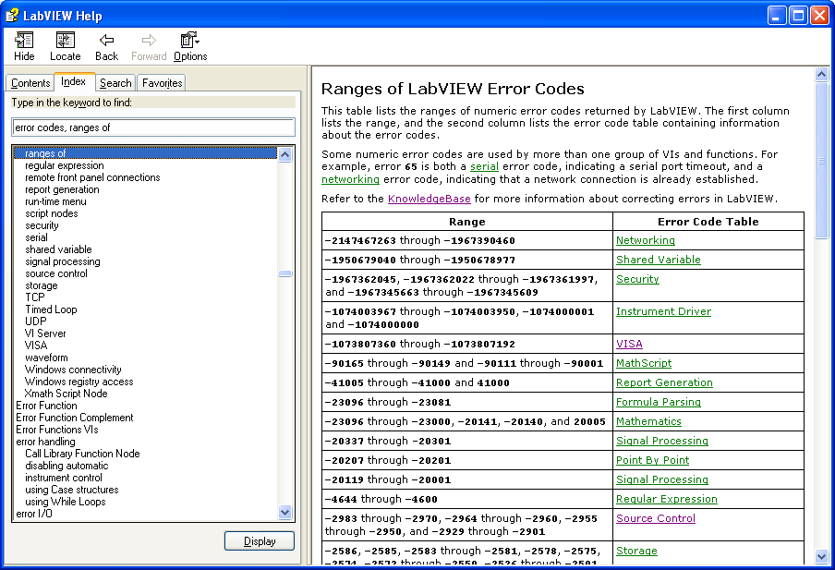835x570 pixels.
Task: Maximize the LabVIEW Help window
Action: click(796, 15)
